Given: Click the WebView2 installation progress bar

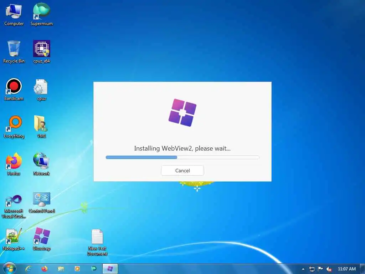Looking at the screenshot, I should (182, 157).
